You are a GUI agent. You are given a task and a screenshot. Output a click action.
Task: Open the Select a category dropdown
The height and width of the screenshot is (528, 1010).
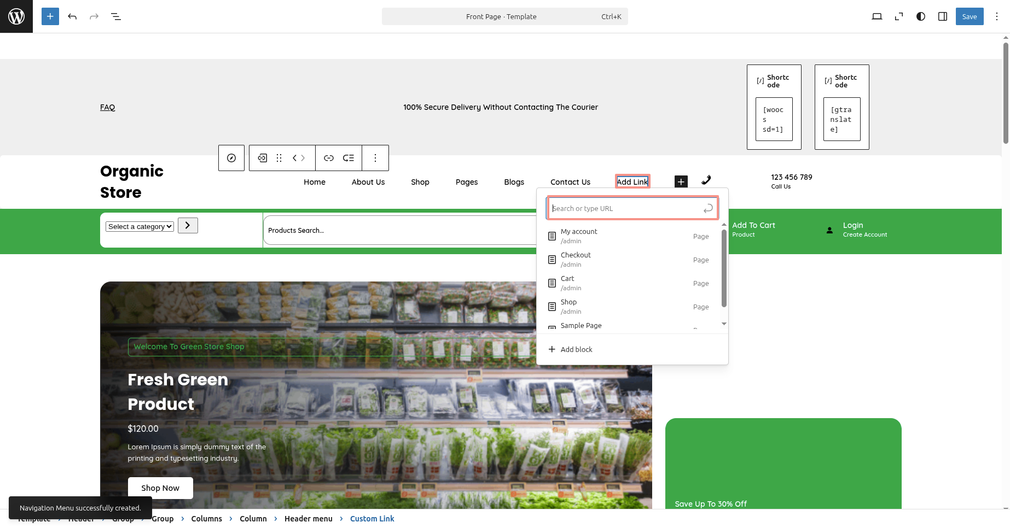pos(140,226)
